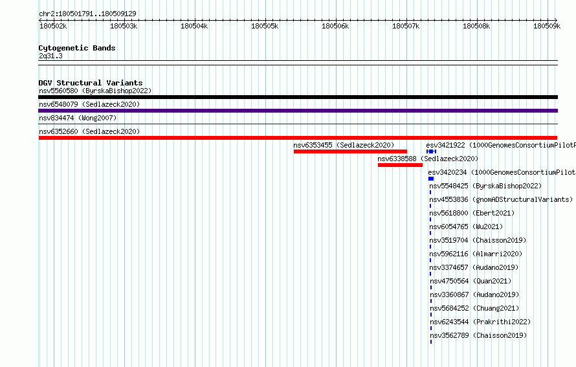The height and width of the screenshot is (367, 576).
Task: Click the 180502k ruler position
Action: pyautogui.click(x=53, y=26)
